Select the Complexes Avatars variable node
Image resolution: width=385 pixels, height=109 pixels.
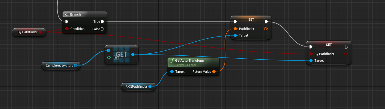pos(61,66)
